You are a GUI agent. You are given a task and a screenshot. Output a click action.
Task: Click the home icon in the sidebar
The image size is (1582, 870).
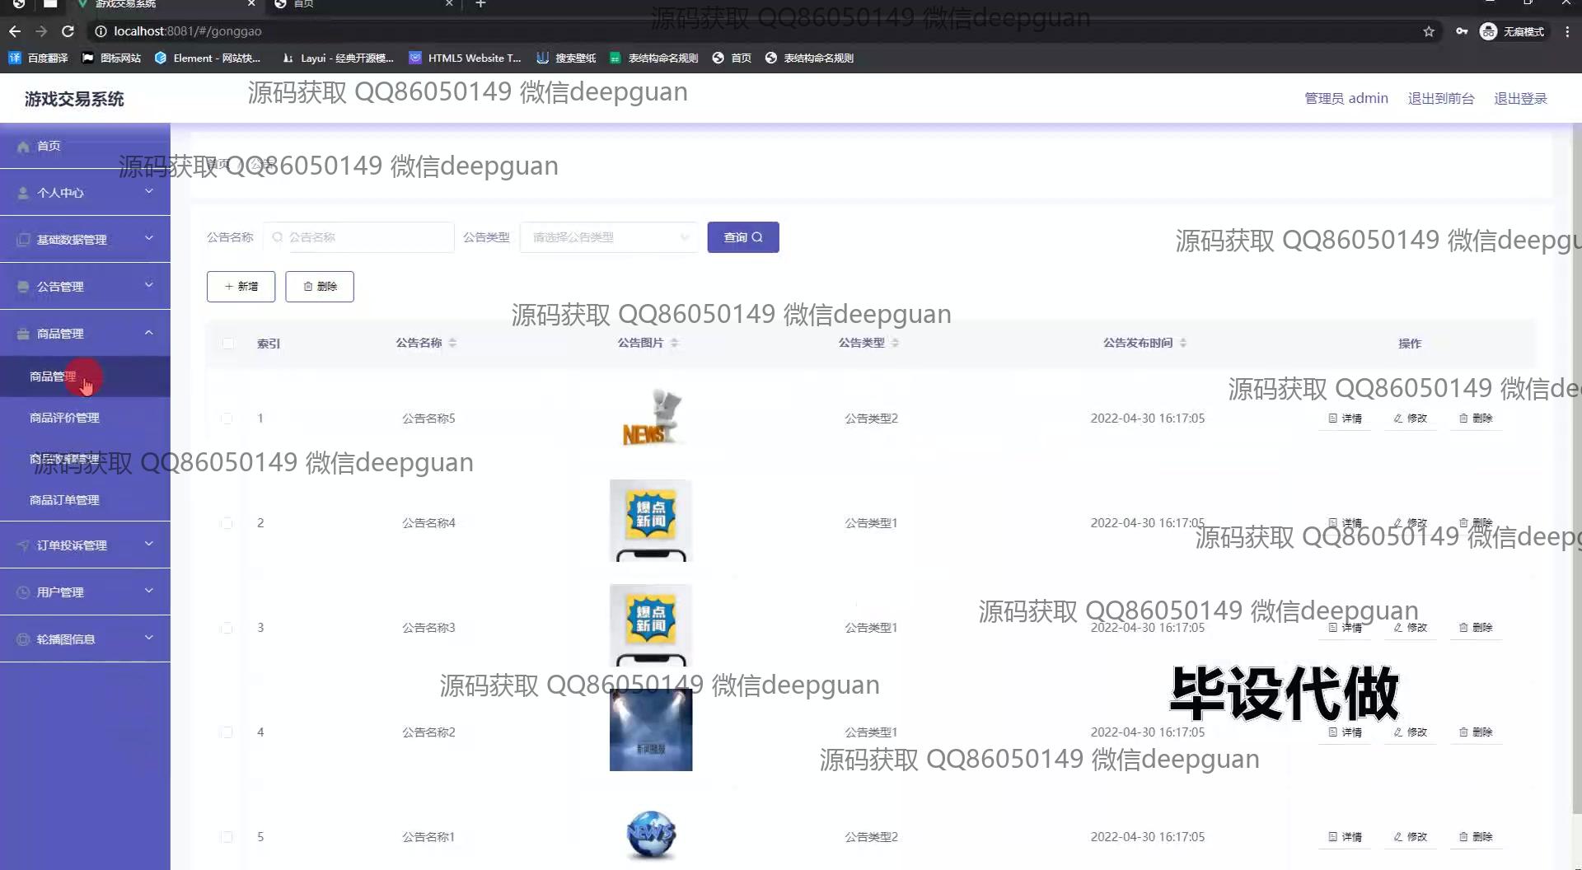(x=23, y=146)
